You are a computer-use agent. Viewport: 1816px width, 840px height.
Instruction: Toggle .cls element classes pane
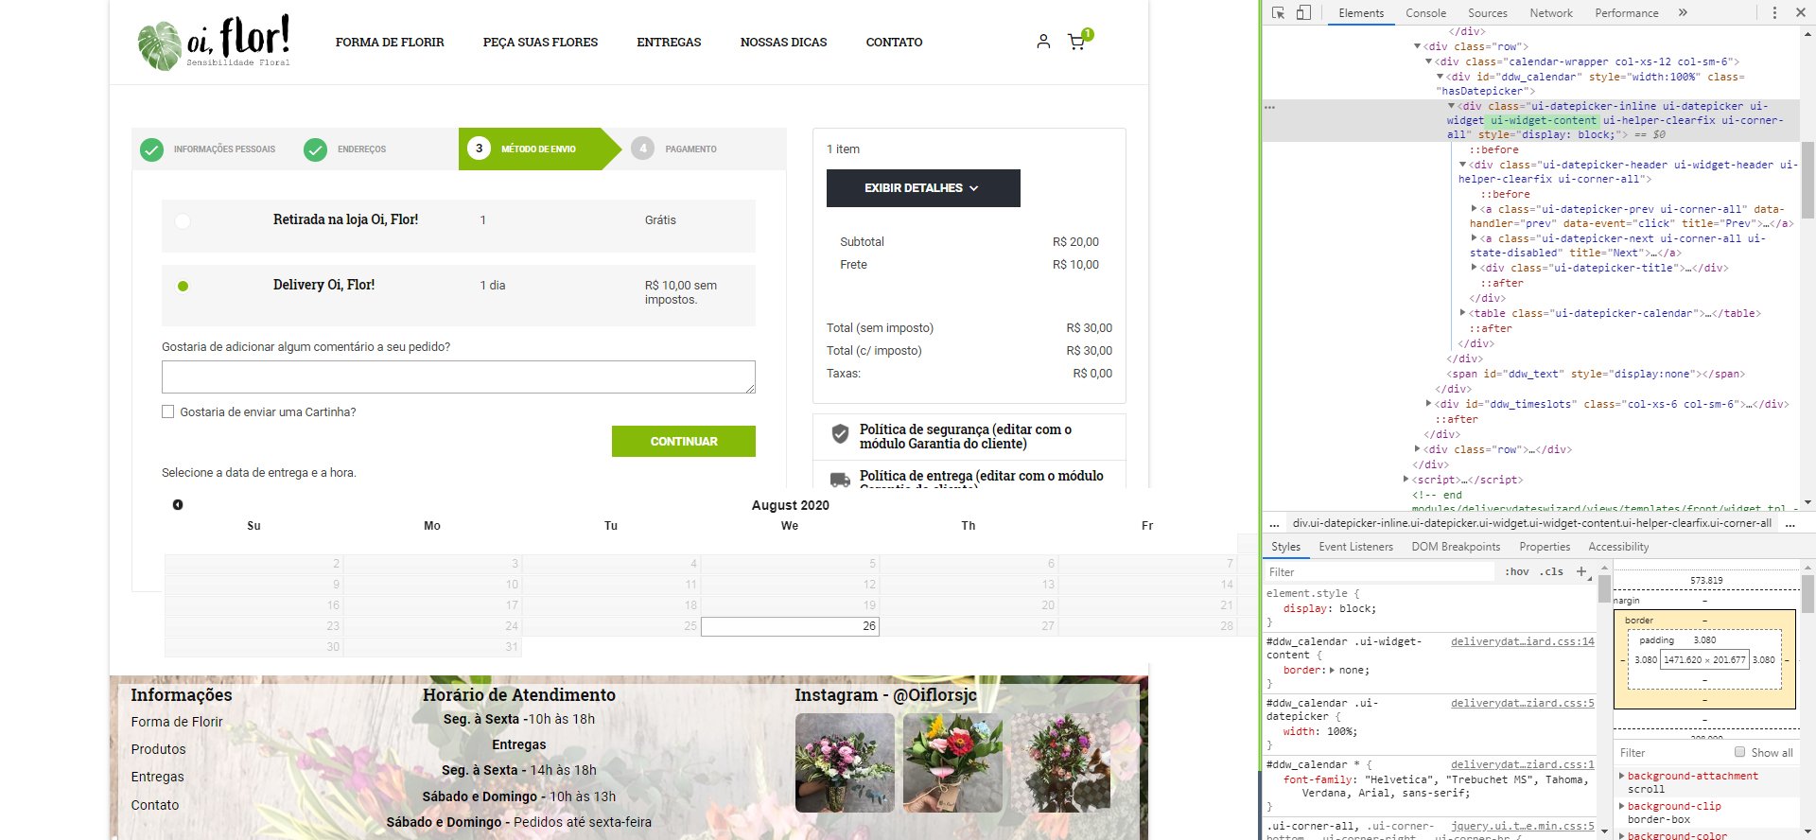pyautogui.click(x=1551, y=571)
